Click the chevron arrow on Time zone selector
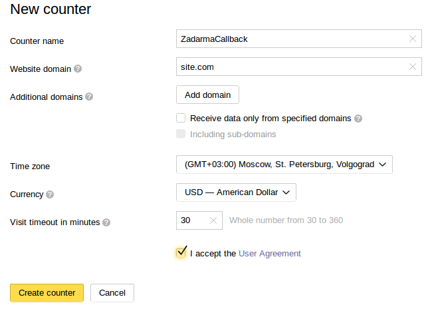Screen dimensions: 432x317 coord(382,164)
